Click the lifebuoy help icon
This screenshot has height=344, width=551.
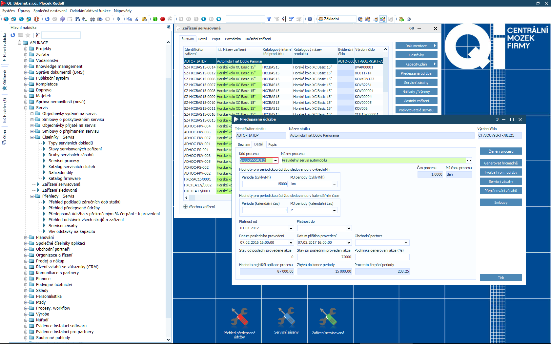point(36,19)
